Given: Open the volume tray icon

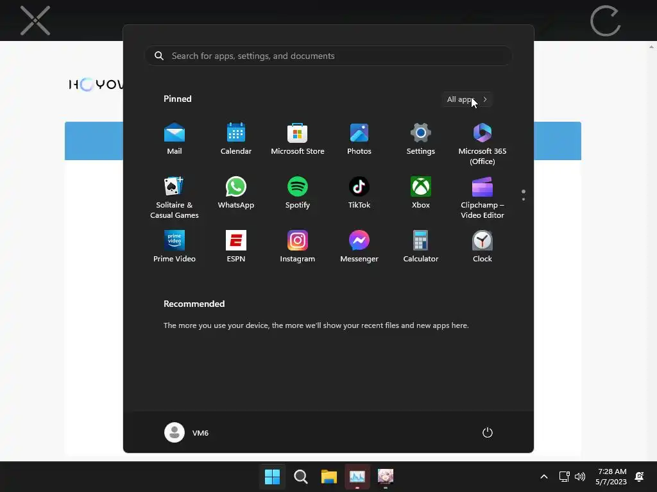Looking at the screenshot, I should pos(580,477).
